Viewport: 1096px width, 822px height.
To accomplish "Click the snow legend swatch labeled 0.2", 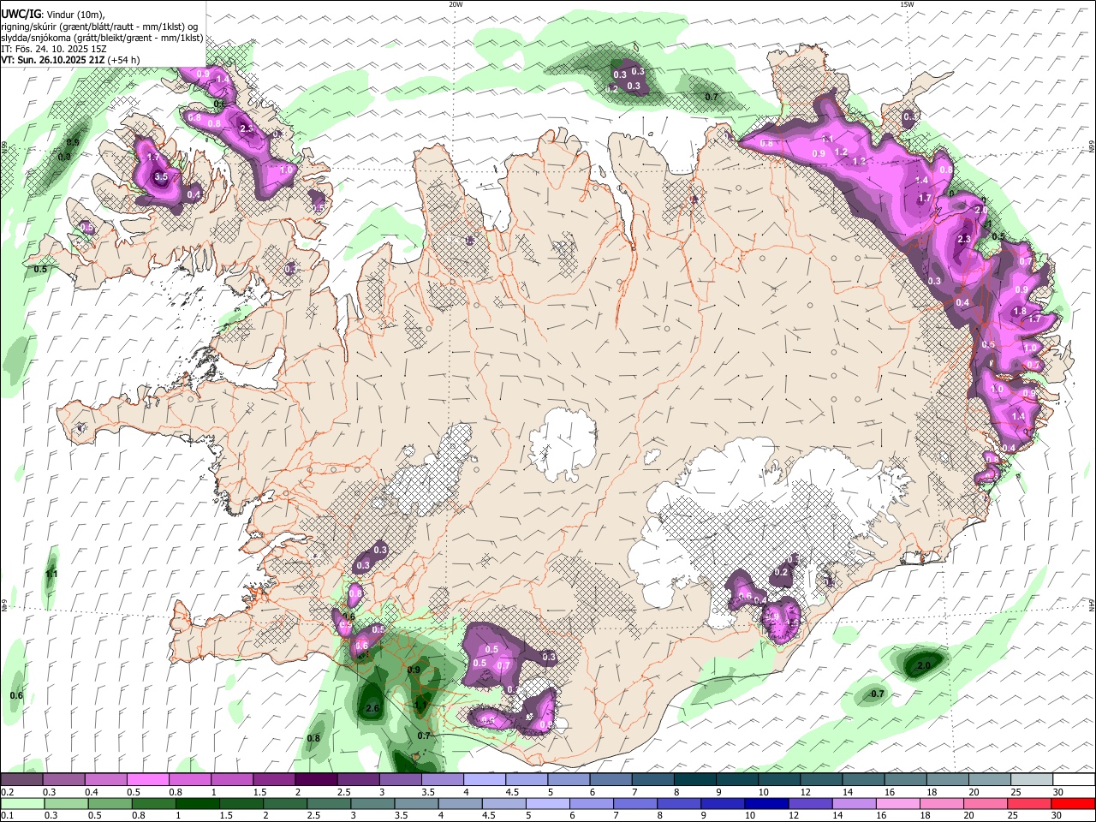I will coord(21,779).
